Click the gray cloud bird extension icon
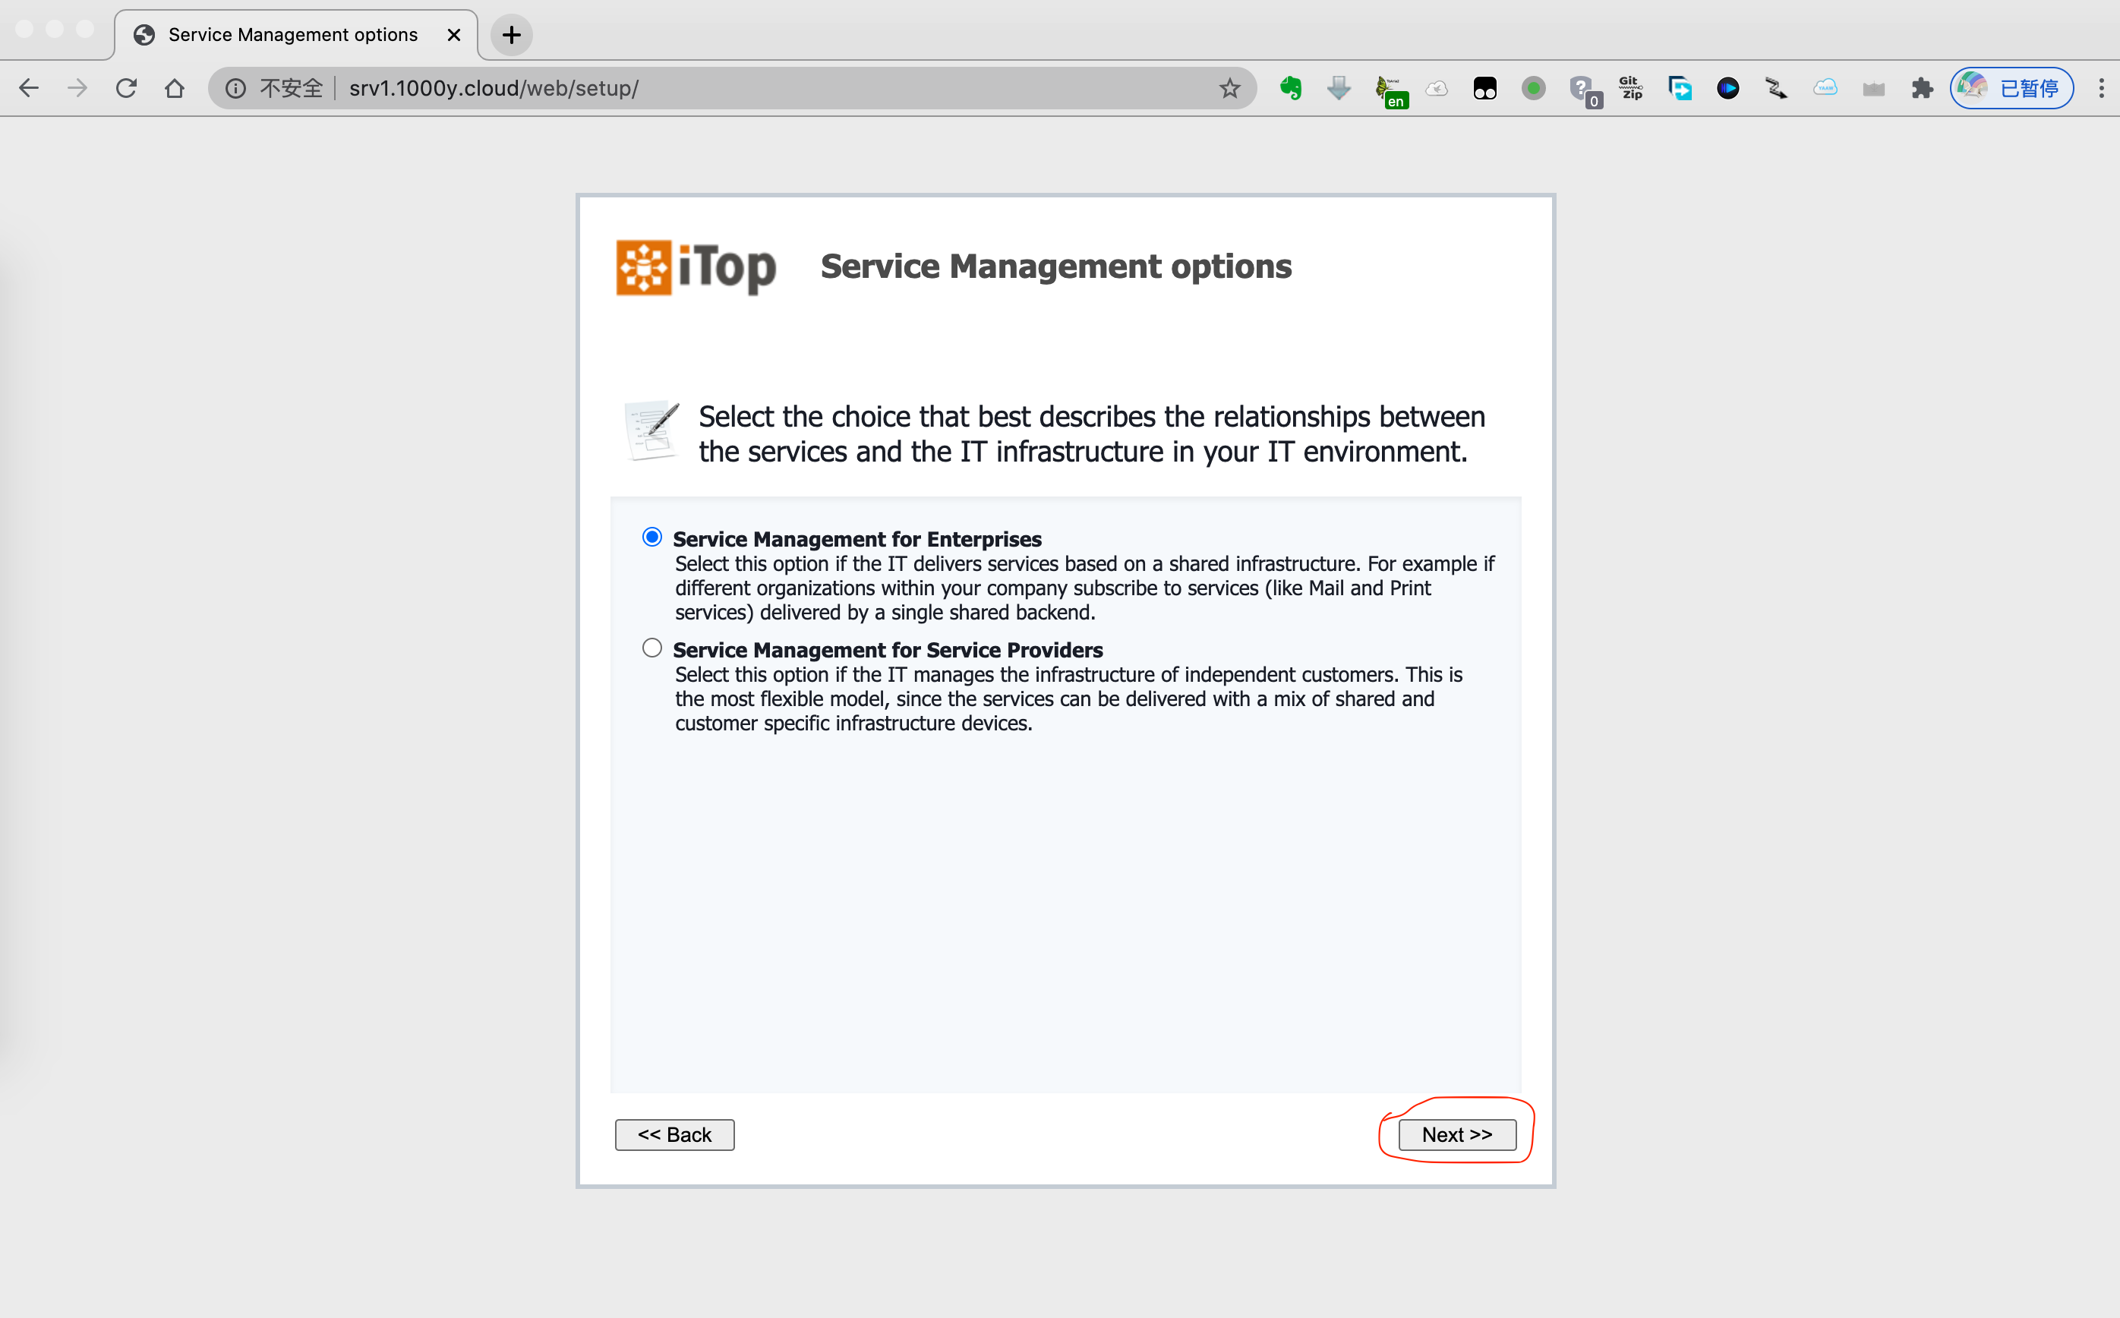The height and width of the screenshot is (1318, 2120). (1437, 88)
